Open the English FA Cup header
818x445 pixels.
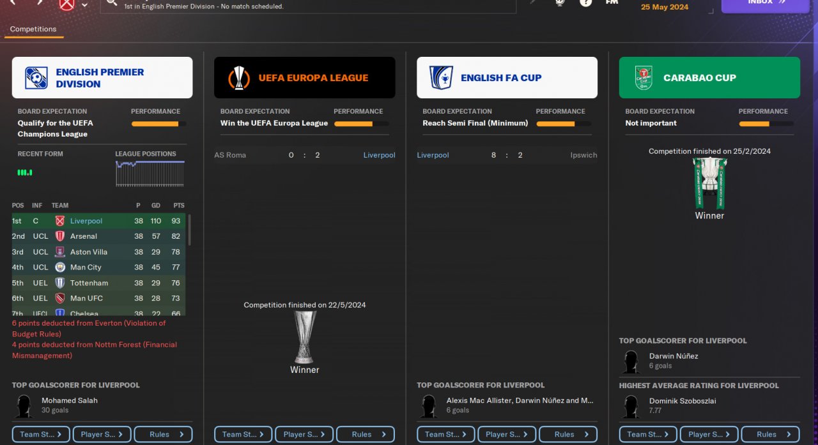[x=507, y=78]
